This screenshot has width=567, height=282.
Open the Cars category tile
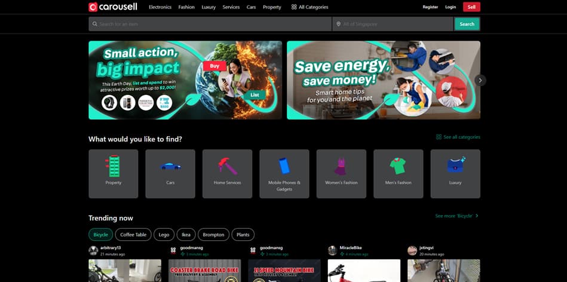pyautogui.click(x=170, y=174)
